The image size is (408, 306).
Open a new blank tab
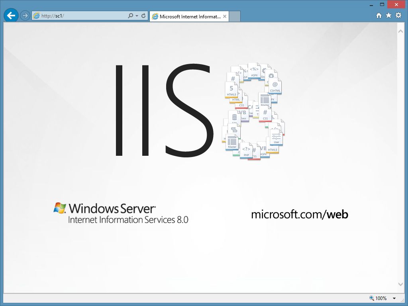click(234, 16)
